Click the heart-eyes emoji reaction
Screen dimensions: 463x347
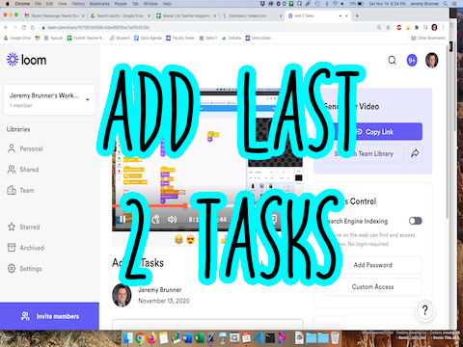tap(190, 239)
